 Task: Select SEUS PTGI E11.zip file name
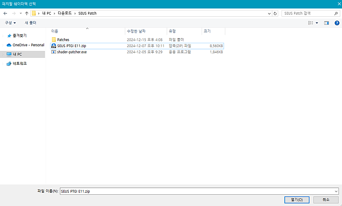pos(71,46)
